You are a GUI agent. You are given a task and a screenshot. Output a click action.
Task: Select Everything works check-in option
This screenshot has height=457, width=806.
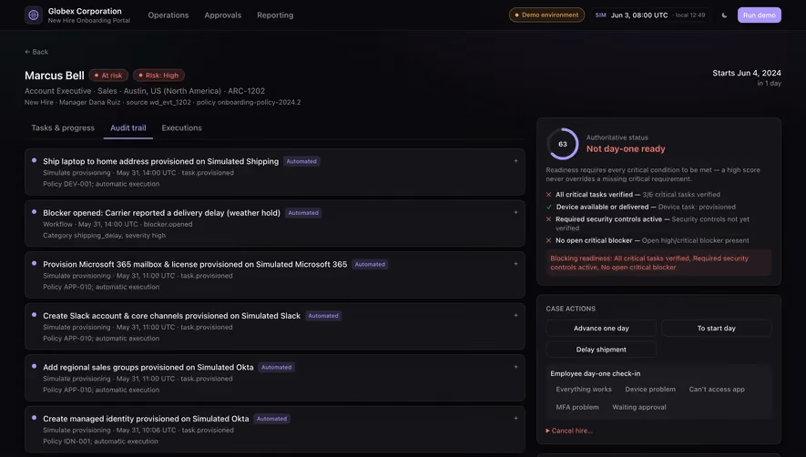click(x=584, y=389)
